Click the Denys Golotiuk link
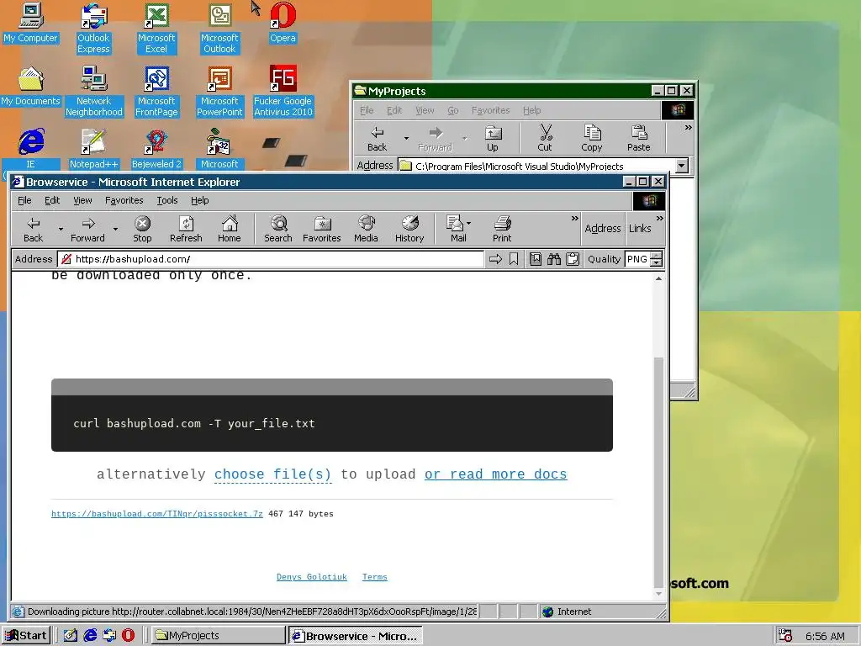The width and height of the screenshot is (861, 646). [312, 577]
